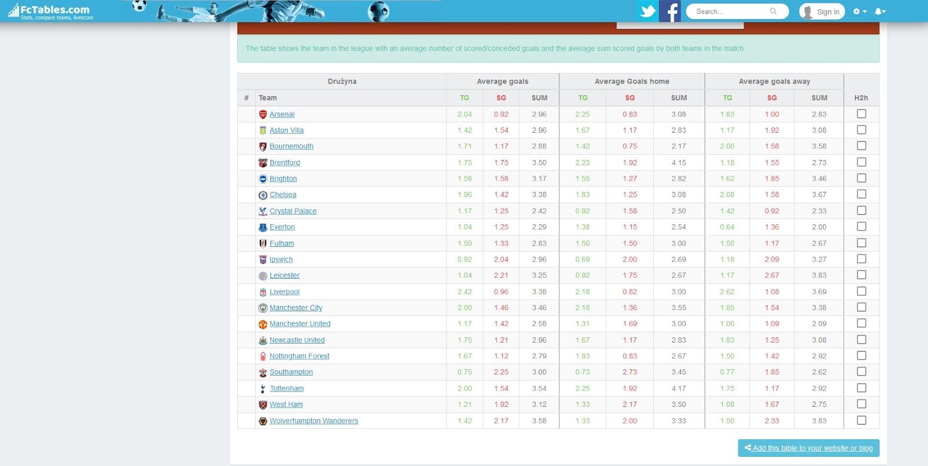Click the Aston Villa club crest
This screenshot has width=928, height=466.
pyautogui.click(x=263, y=130)
